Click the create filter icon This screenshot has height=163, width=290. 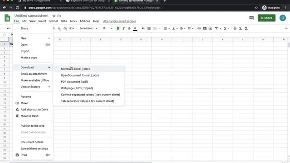(x=216, y=28)
